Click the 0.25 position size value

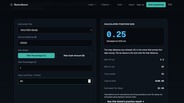pyautogui.click(x=116, y=34)
